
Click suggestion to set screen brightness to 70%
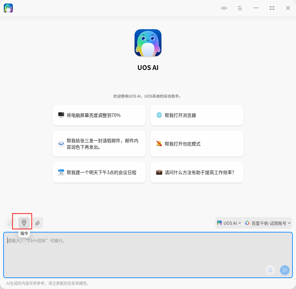(x=99, y=115)
